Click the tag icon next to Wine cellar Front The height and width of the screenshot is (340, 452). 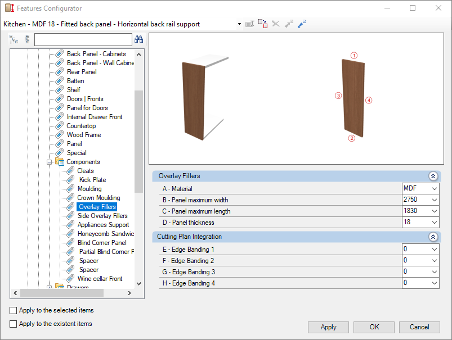(x=70, y=278)
